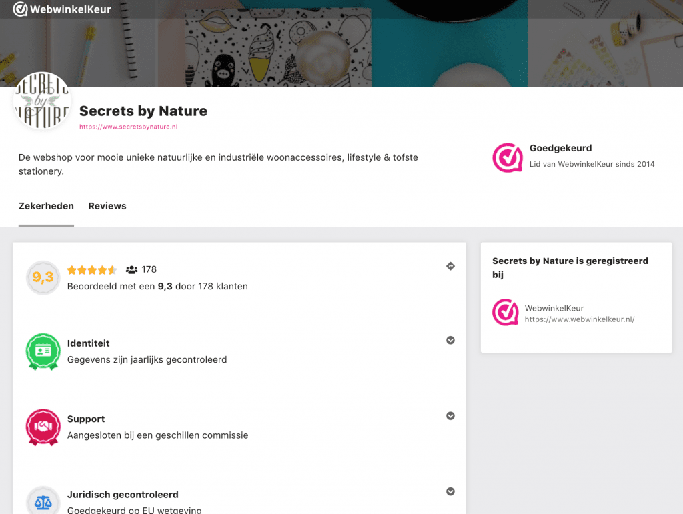Click the Secrets by Nature heading
The width and height of the screenshot is (683, 514).
point(143,111)
